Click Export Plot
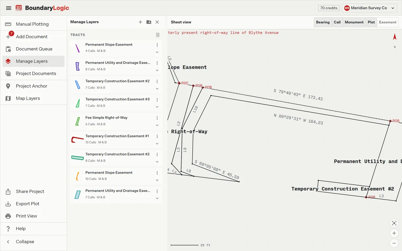The width and height of the screenshot is (402, 251). (x=33, y=204)
